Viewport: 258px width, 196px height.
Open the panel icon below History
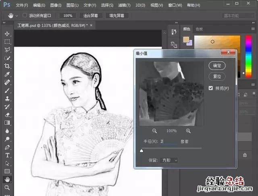174,45
